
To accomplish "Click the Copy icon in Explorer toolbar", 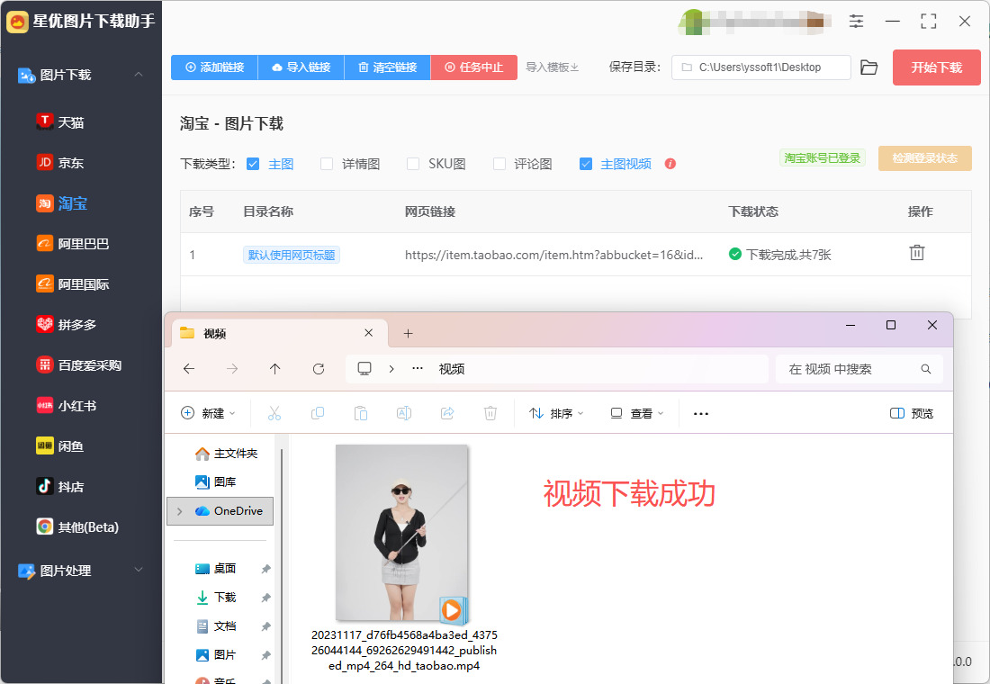I will point(318,413).
